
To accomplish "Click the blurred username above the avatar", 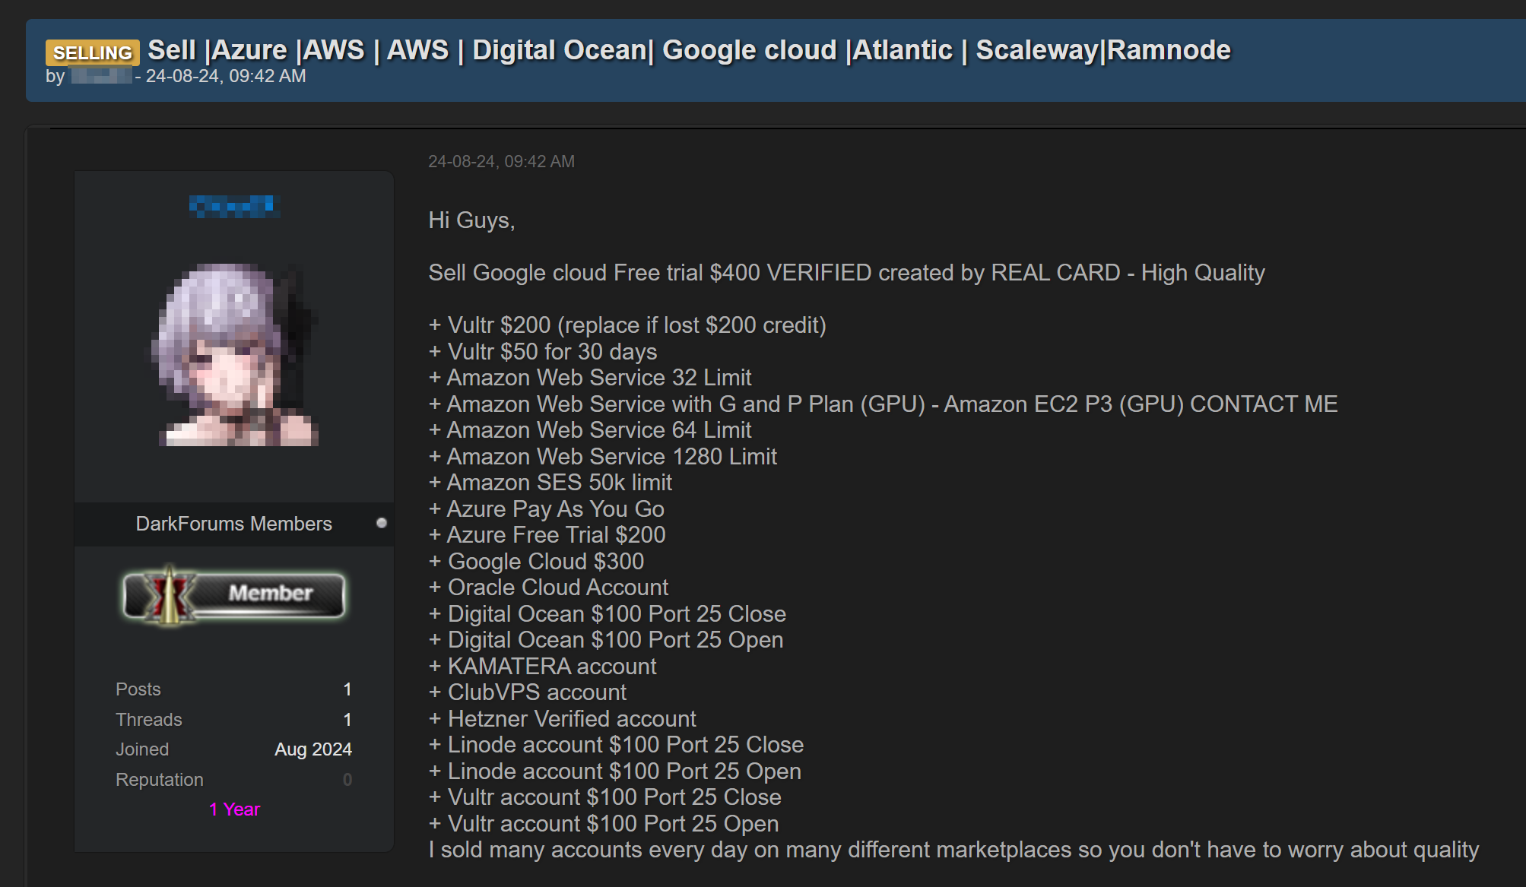I will coord(234,206).
